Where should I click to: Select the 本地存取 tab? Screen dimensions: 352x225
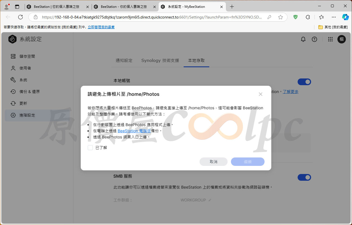[x=196, y=61]
